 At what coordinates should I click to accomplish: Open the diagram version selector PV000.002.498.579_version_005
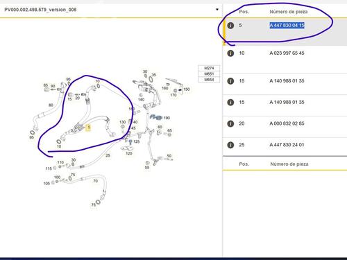pos(111,10)
